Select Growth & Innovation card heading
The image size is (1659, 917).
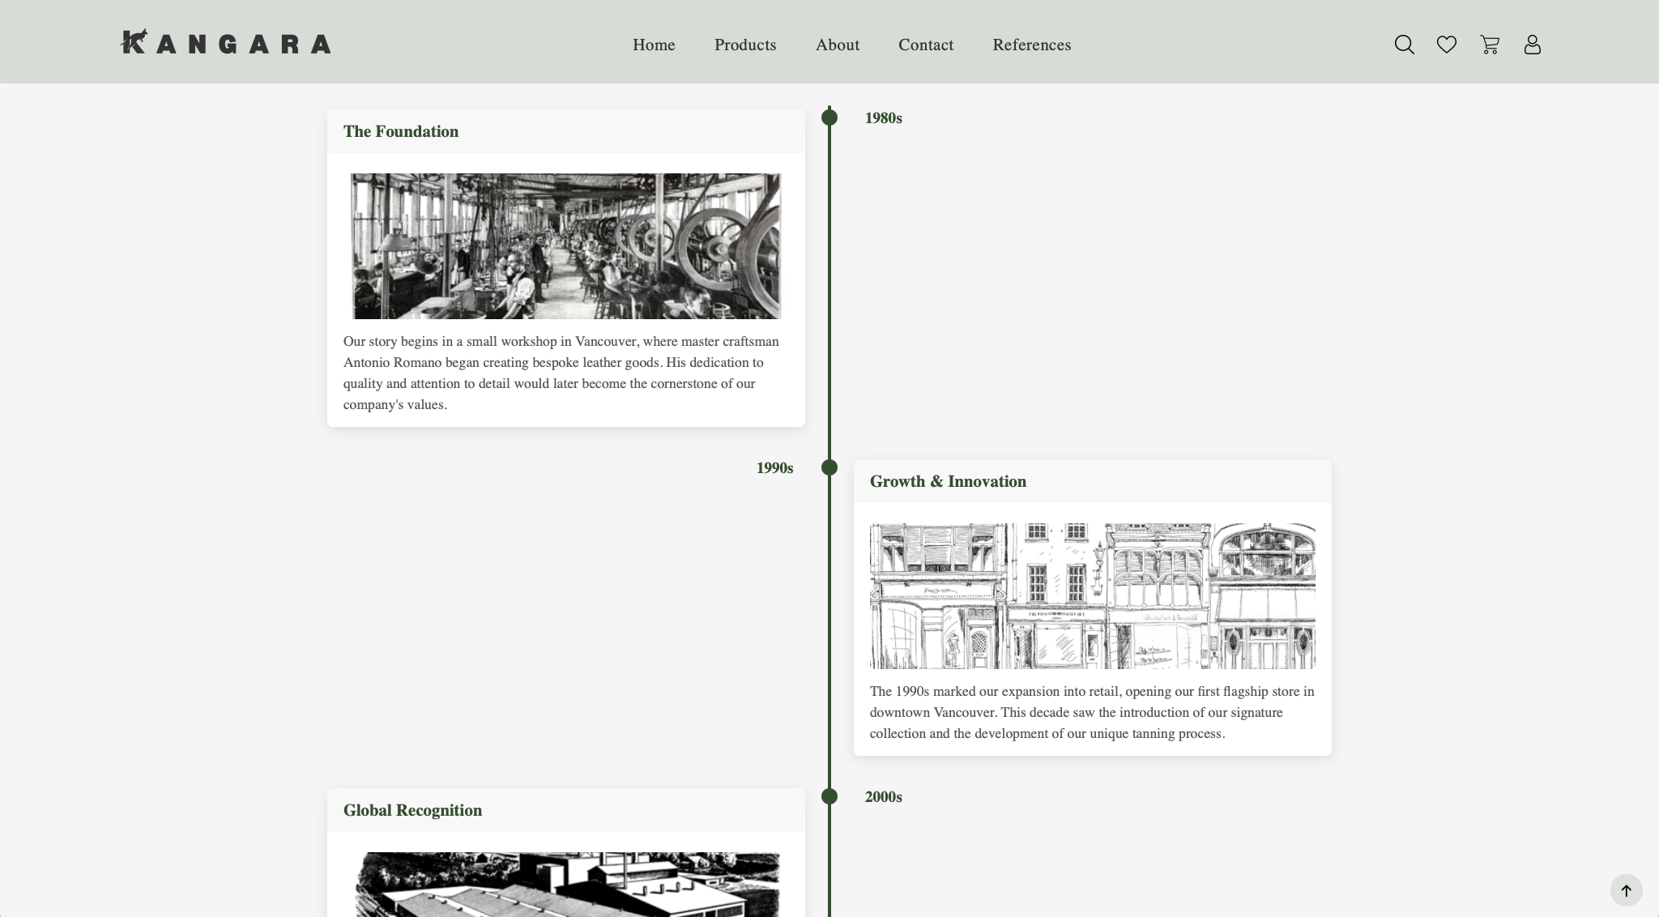(948, 481)
